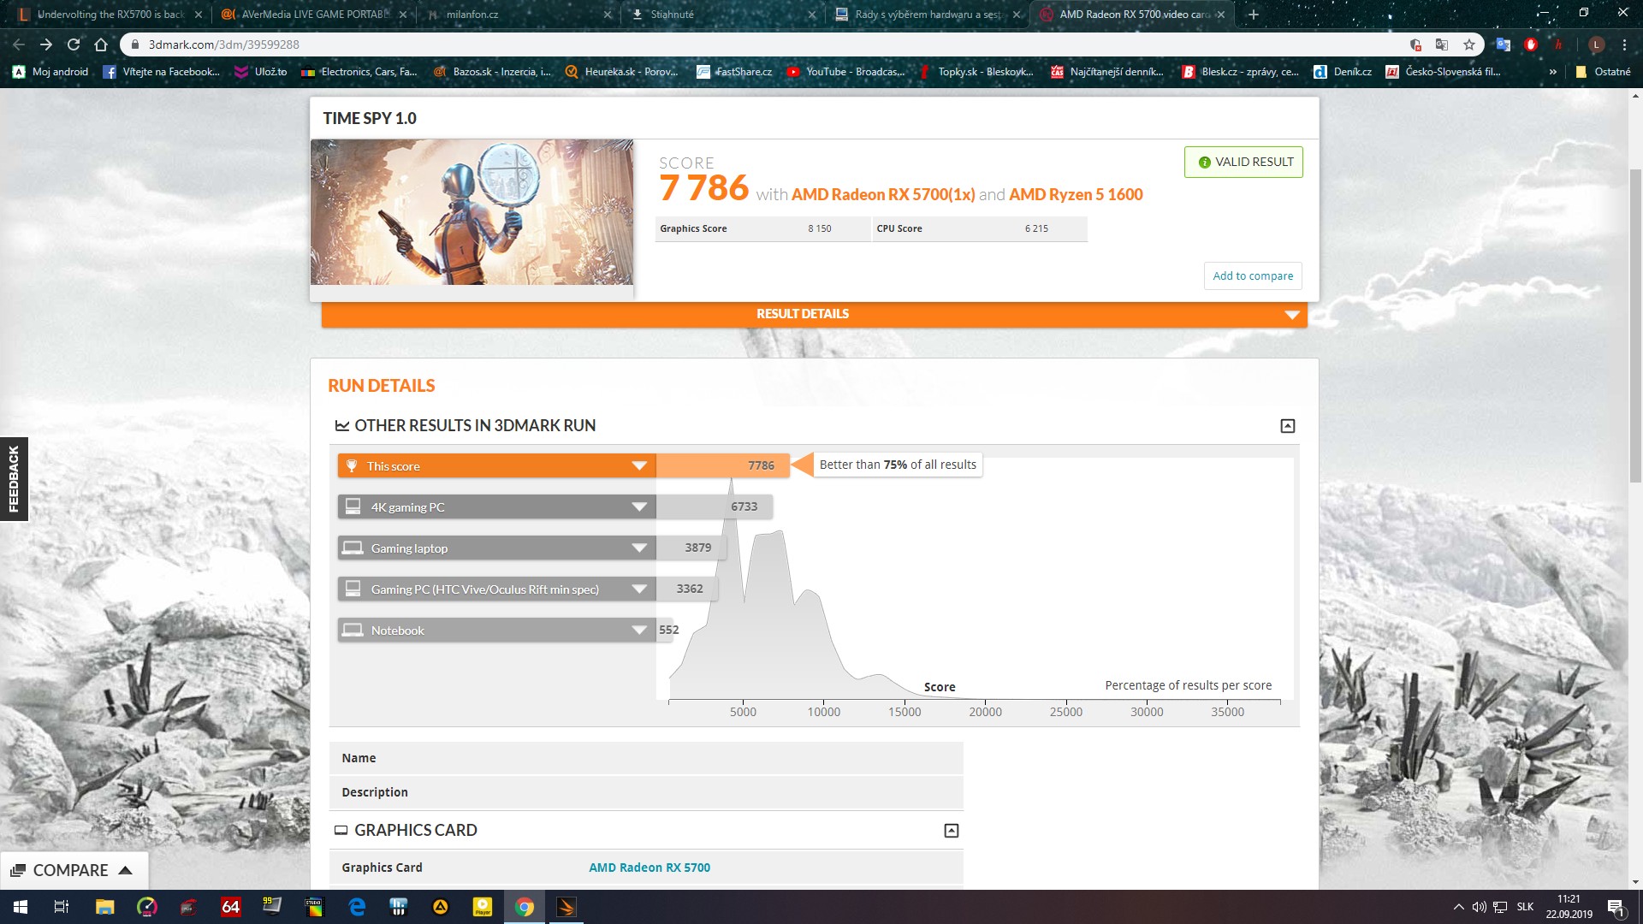The height and width of the screenshot is (924, 1643).
Task: Click the address bar URL field
Action: tap(770, 44)
